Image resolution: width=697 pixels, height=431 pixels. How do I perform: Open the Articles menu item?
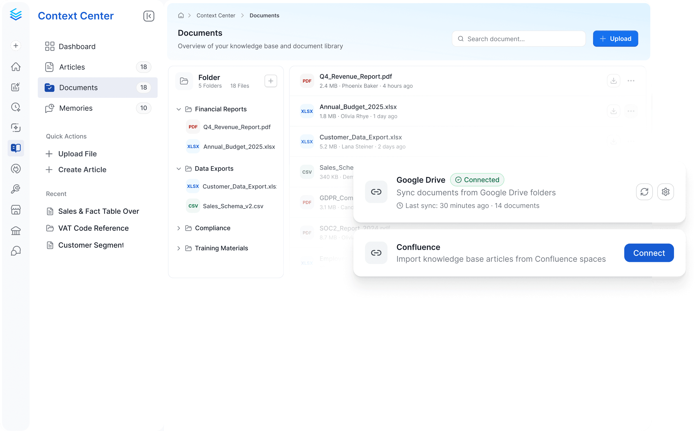coord(97,67)
